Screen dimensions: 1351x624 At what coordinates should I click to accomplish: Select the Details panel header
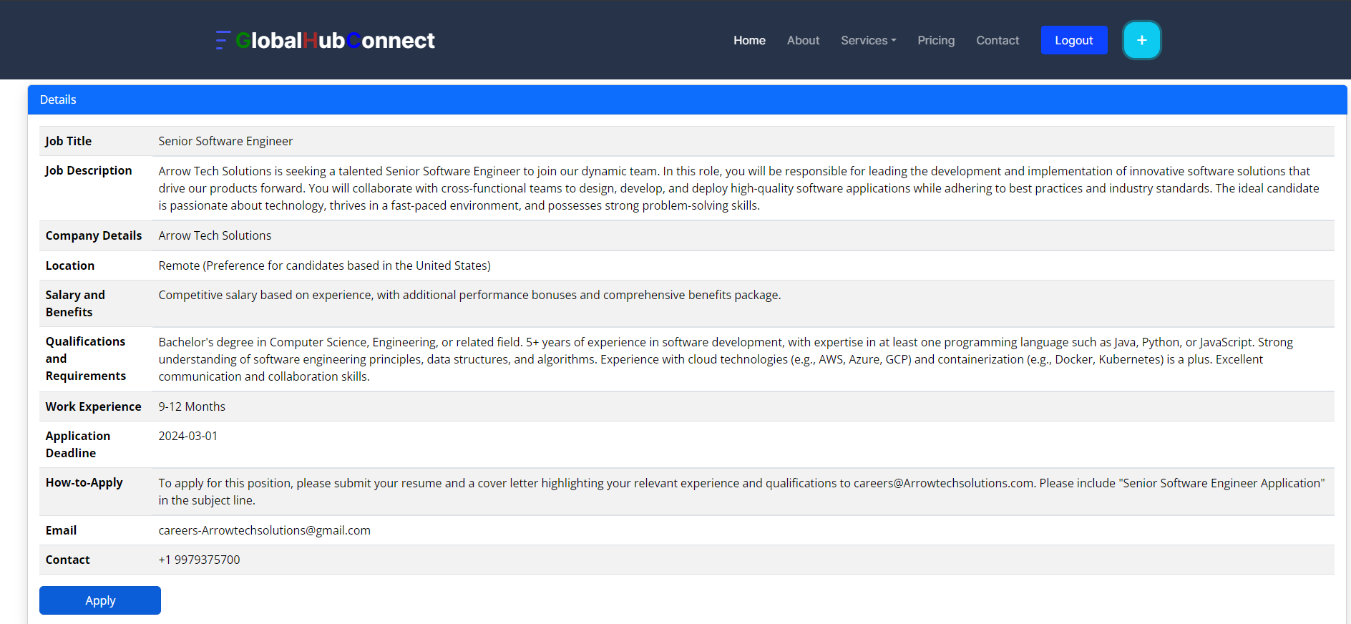(x=687, y=99)
